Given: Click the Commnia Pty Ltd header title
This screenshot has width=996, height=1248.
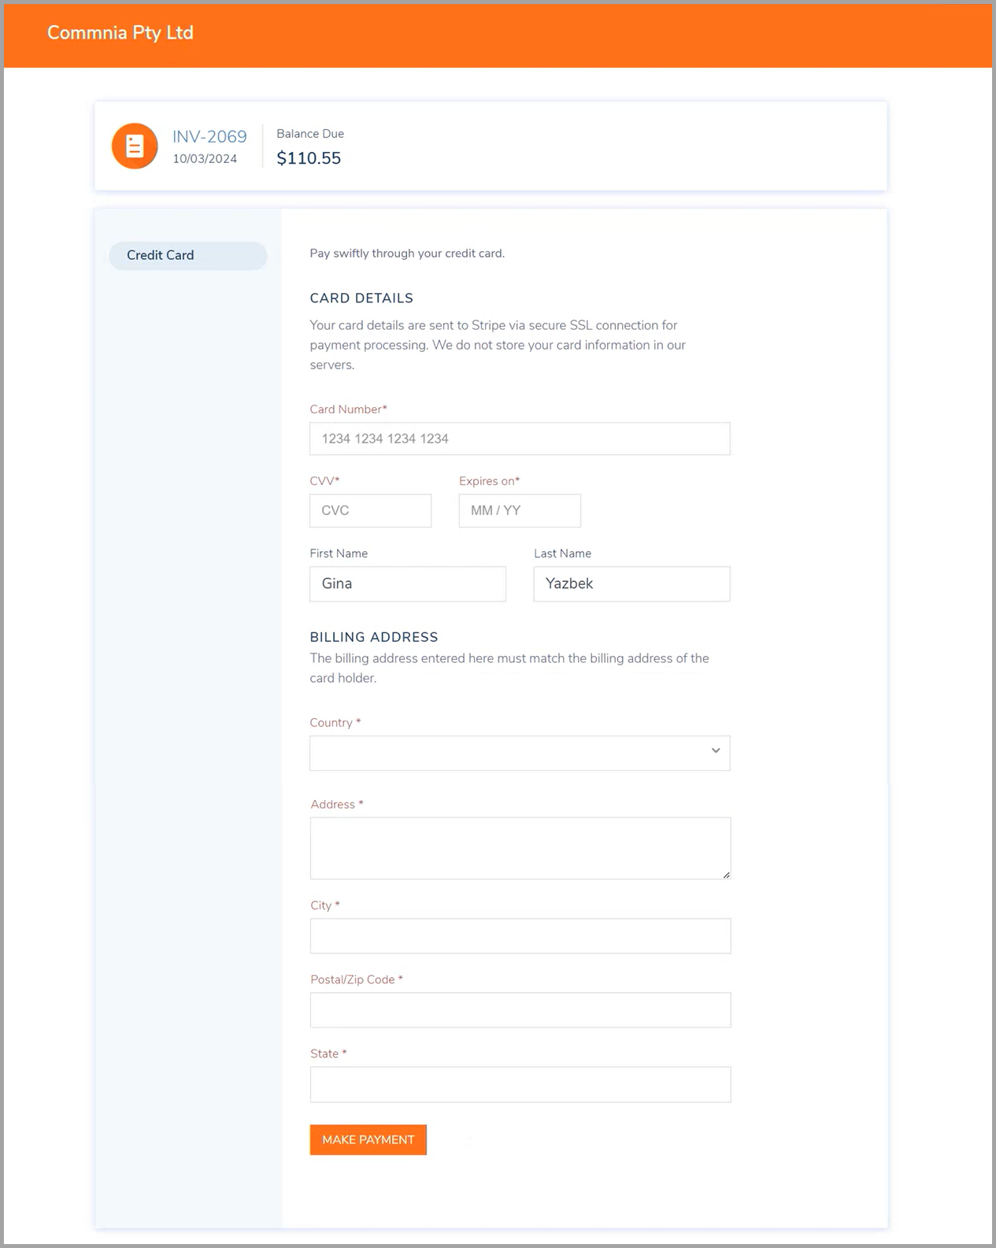Looking at the screenshot, I should pyautogui.click(x=120, y=32).
